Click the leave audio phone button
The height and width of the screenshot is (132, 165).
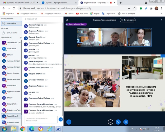pyautogui.click(x=118, y=122)
